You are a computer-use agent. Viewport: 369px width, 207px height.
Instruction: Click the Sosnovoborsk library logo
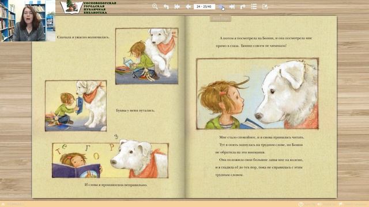88,7
